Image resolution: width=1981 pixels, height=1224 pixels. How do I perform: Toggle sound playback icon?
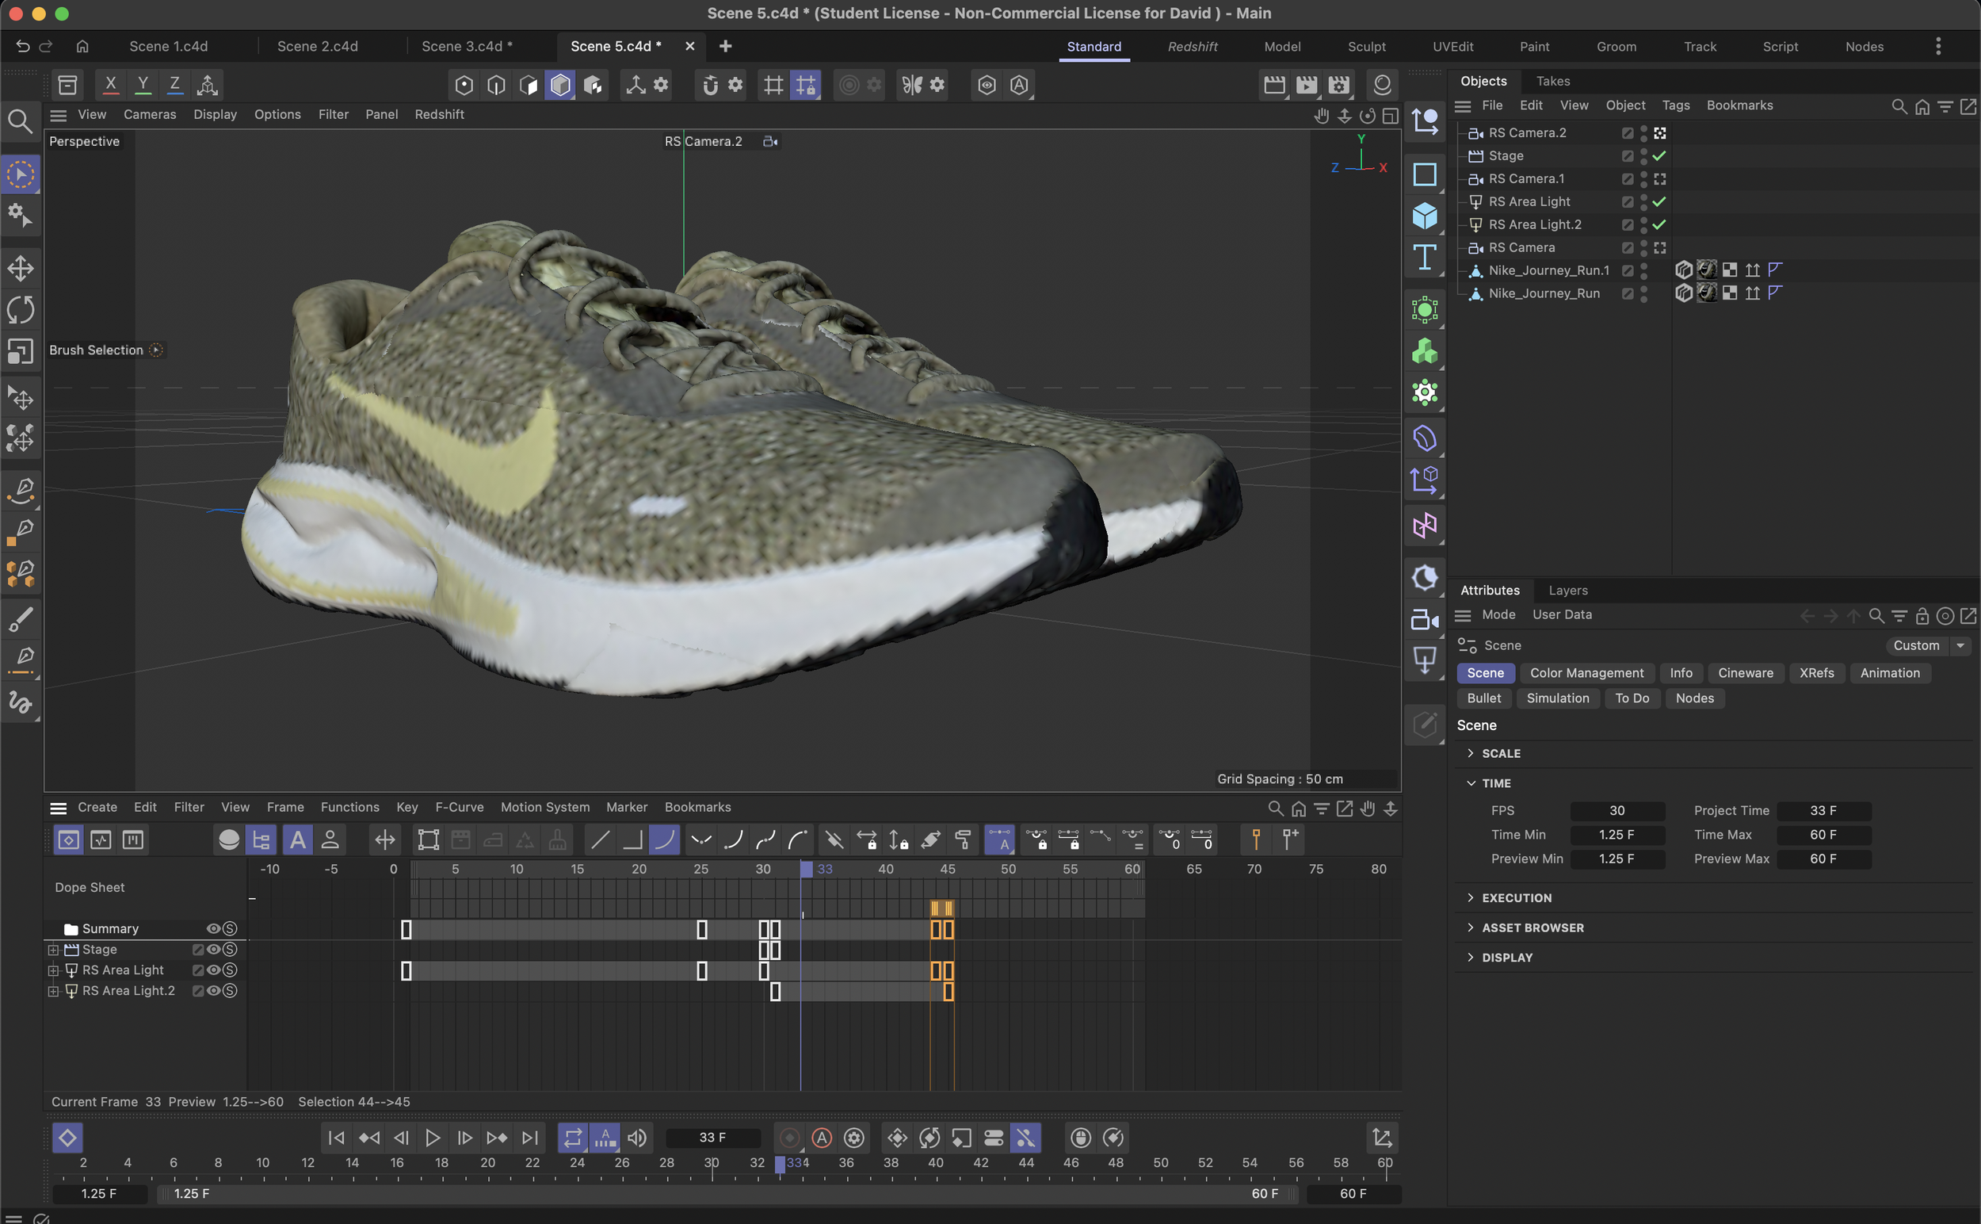tap(638, 1138)
